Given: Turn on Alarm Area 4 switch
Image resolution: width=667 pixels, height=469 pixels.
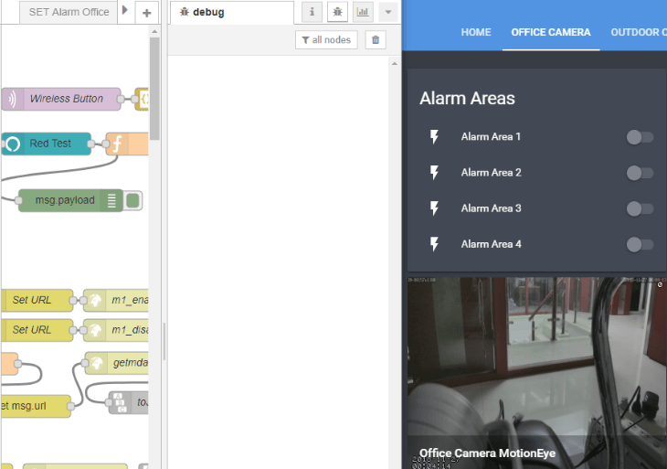Looking at the screenshot, I should 640,244.
